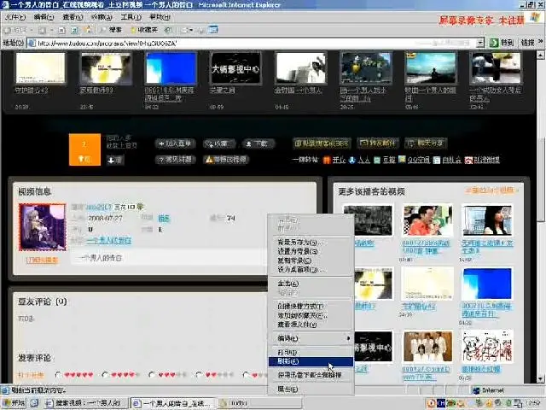Click the Start (开始) button on taskbar
The height and width of the screenshot is (410, 546).
[15, 402]
